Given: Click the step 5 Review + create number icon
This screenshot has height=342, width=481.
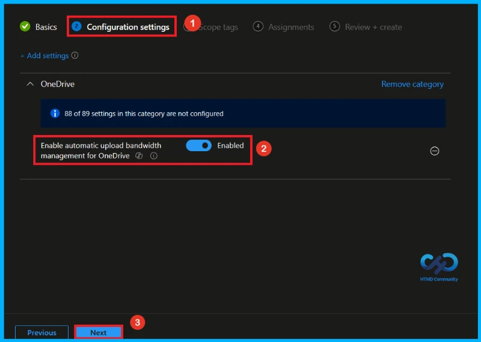Looking at the screenshot, I should click(x=334, y=26).
